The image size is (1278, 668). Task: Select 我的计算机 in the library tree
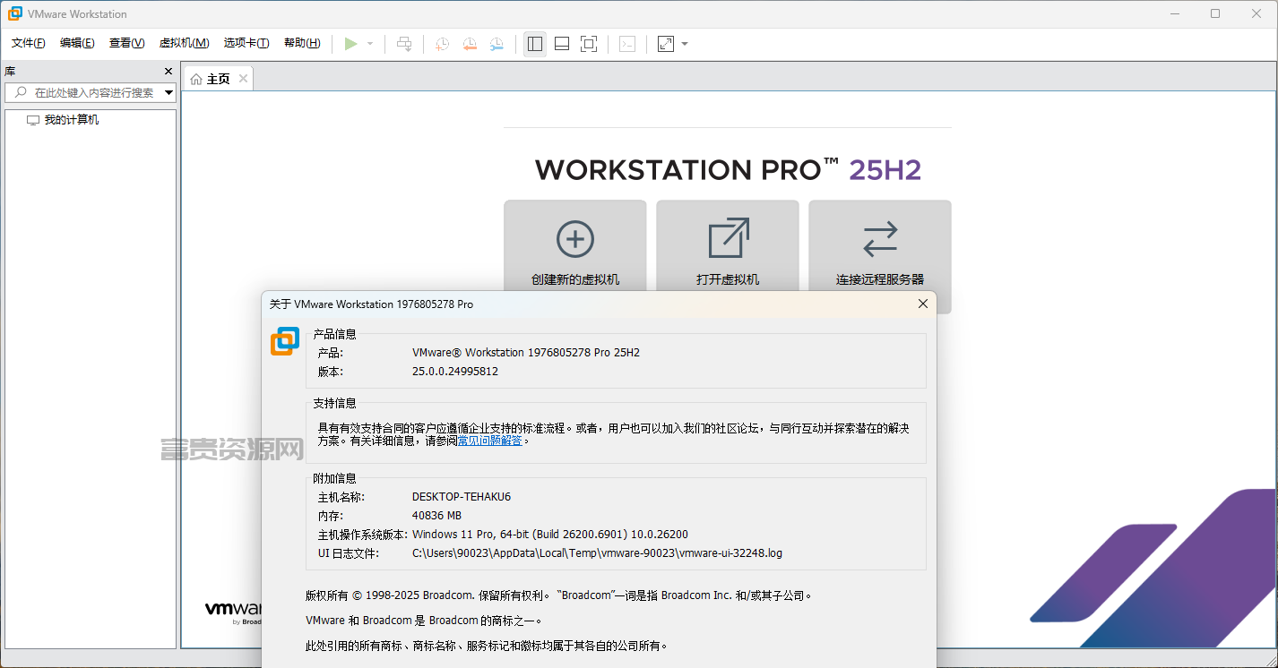(72, 119)
